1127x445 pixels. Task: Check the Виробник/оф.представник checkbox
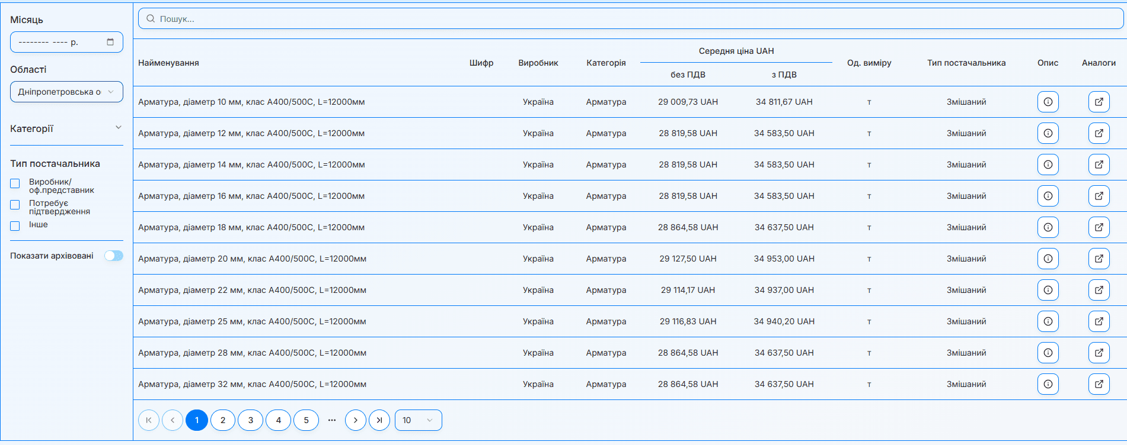(x=15, y=183)
